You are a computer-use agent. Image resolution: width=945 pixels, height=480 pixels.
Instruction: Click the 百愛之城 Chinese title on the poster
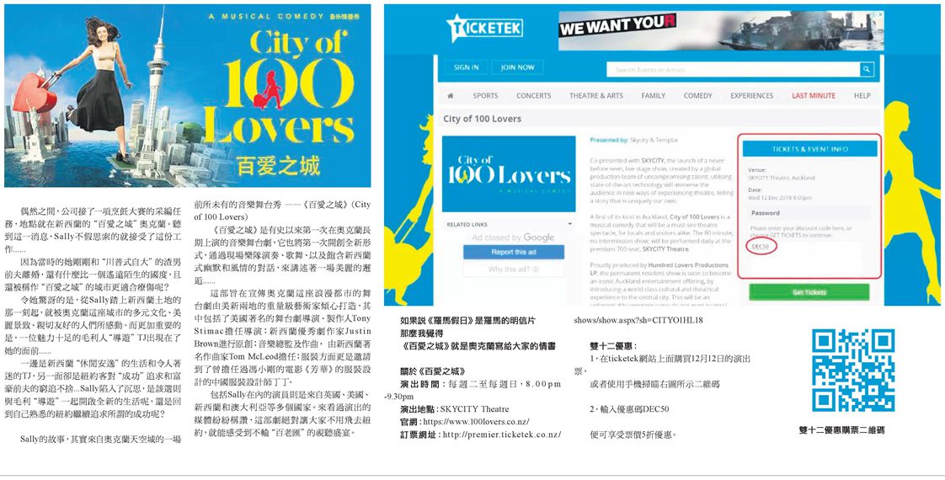click(278, 166)
